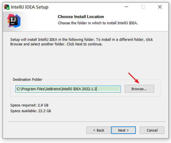Click the subtitle about choosing the folder

click(x=98, y=23)
